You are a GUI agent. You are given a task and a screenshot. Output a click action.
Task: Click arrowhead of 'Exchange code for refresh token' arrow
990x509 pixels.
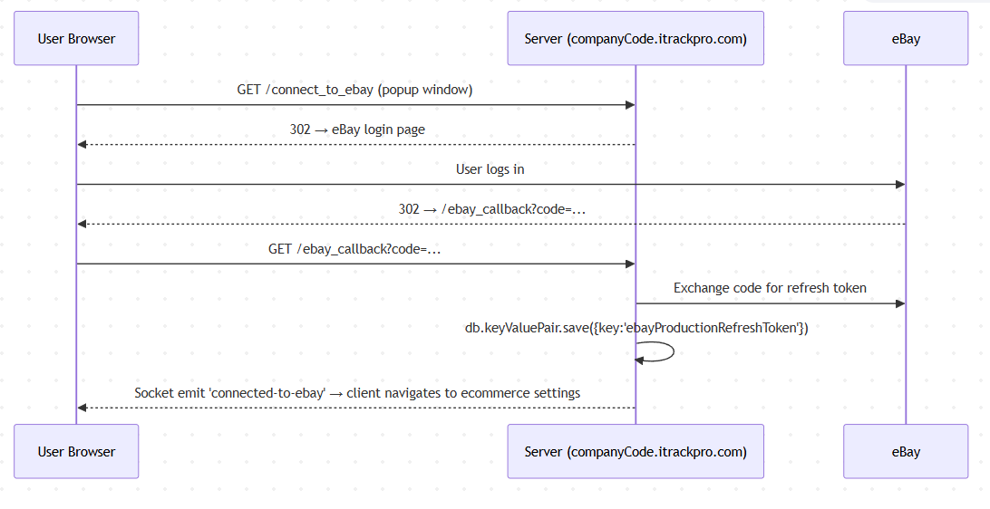coord(899,303)
